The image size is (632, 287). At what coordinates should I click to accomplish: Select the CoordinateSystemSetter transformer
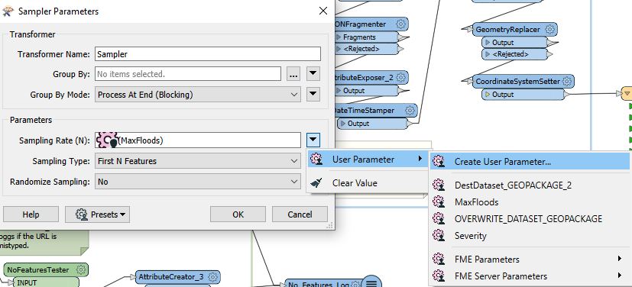523,82
